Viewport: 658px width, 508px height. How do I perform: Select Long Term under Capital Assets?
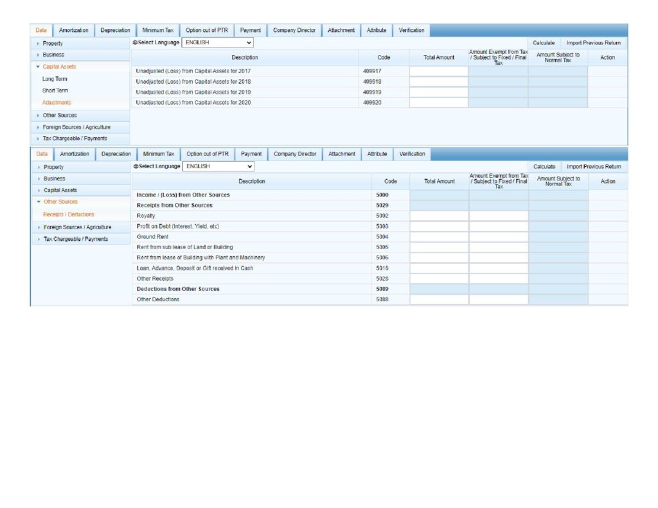pyautogui.click(x=55, y=79)
